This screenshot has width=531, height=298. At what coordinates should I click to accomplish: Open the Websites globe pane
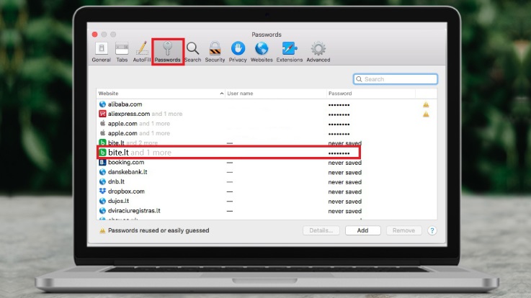(x=262, y=51)
